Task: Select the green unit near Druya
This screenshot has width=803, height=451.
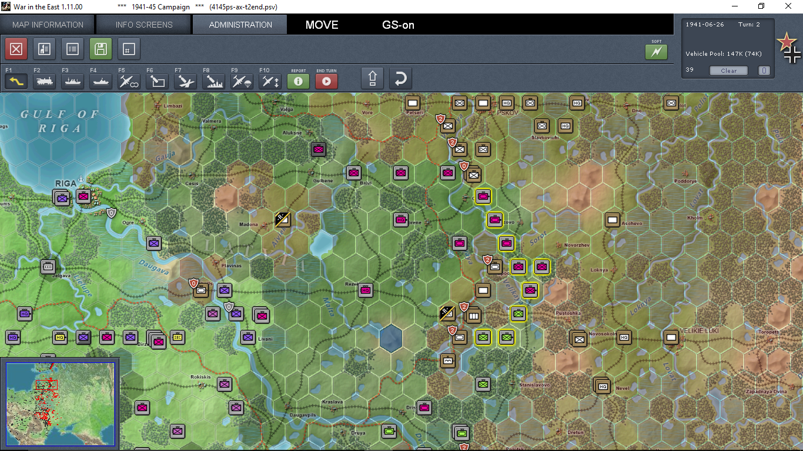Action: tap(389, 431)
